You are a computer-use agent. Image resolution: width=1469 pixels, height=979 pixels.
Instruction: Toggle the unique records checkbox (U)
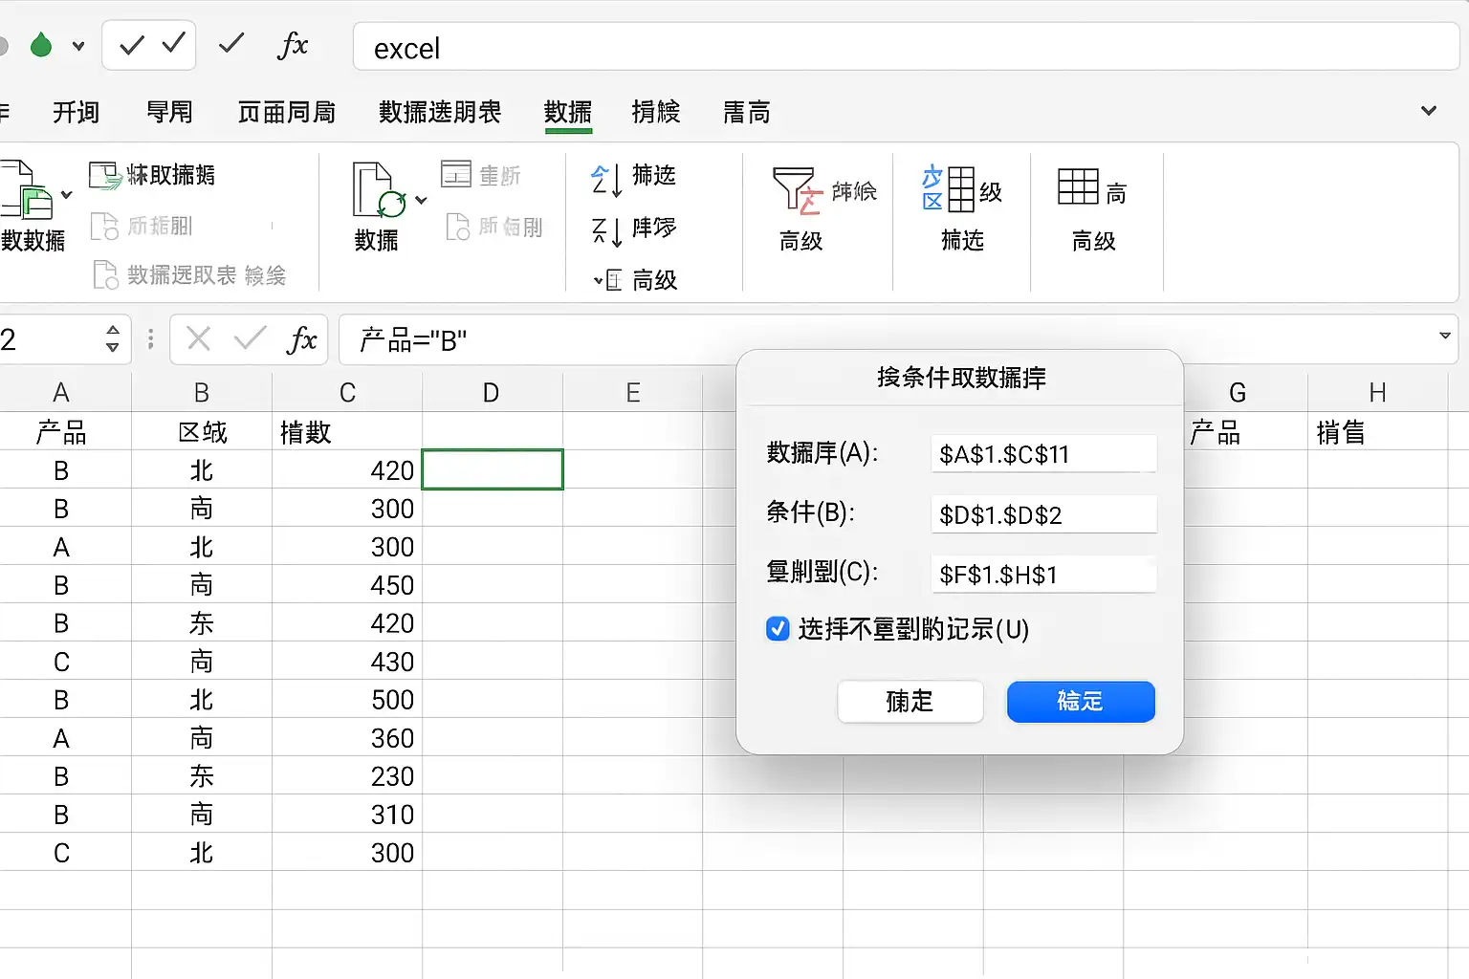(x=778, y=629)
